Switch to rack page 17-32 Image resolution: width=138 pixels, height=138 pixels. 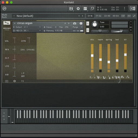coord(98,16)
